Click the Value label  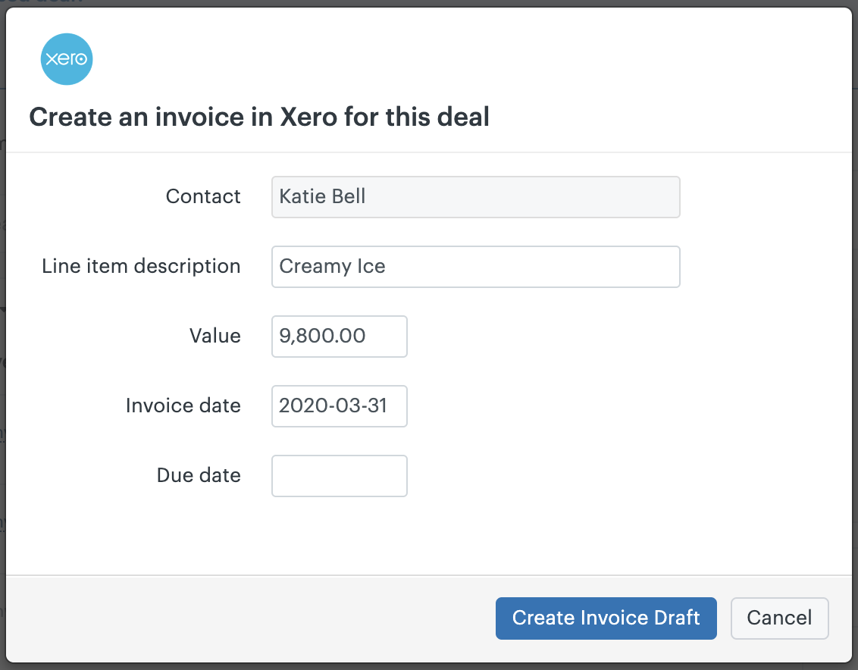pos(215,336)
